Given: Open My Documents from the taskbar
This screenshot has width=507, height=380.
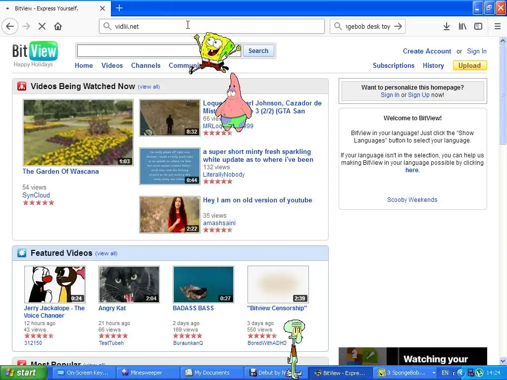Looking at the screenshot, I should [x=212, y=373].
